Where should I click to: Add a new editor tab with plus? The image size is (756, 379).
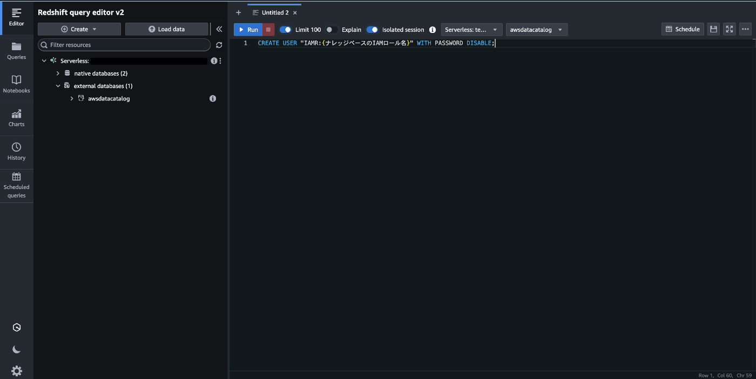pos(239,12)
